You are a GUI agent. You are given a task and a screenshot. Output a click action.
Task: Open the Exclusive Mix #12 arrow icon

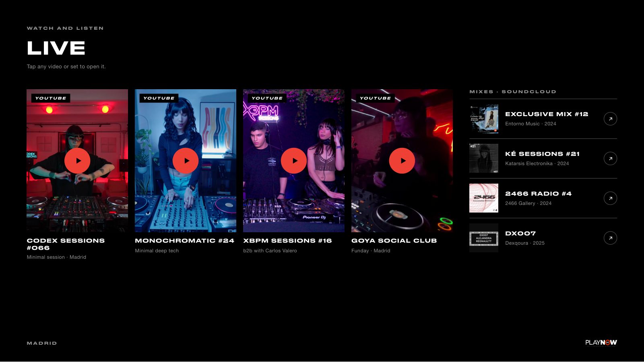610,119
